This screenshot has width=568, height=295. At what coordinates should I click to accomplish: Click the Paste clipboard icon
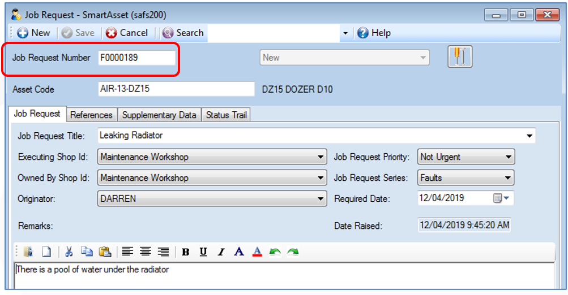(105, 251)
